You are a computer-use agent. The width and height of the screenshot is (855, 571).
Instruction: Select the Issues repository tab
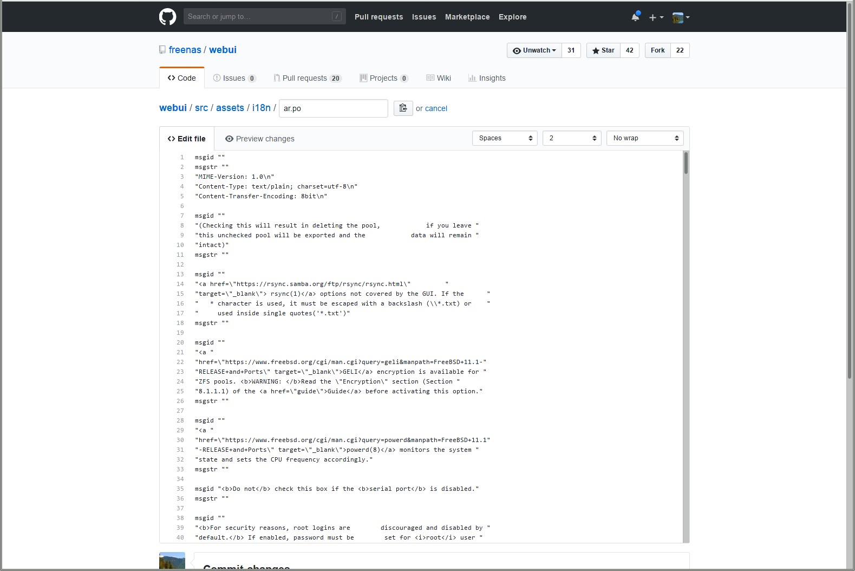234,78
